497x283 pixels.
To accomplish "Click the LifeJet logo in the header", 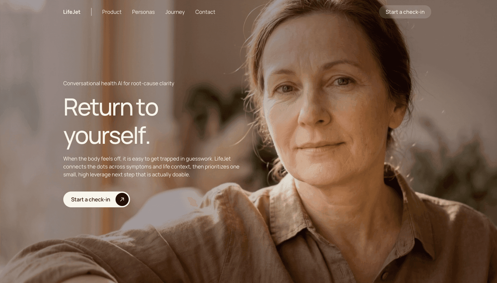I will [72, 12].
